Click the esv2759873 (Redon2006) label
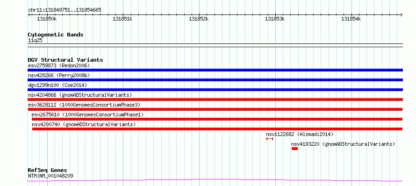416x186 pixels. click(59, 65)
